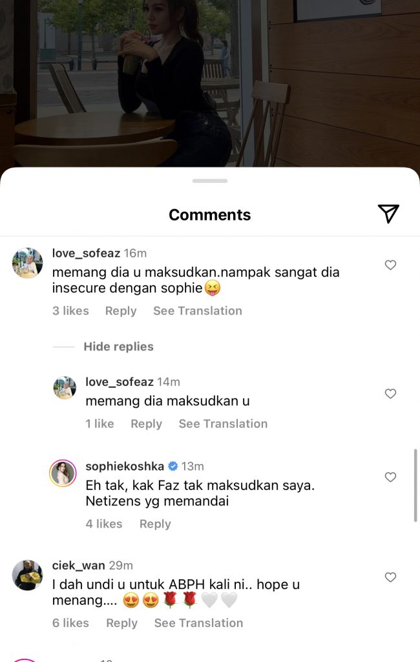Grab the comments sheet drag handle
Image resolution: width=420 pixels, height=662 pixels.
pyautogui.click(x=210, y=181)
